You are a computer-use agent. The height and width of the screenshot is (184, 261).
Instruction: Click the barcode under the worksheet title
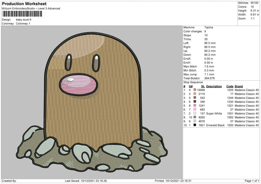pos(22,14)
